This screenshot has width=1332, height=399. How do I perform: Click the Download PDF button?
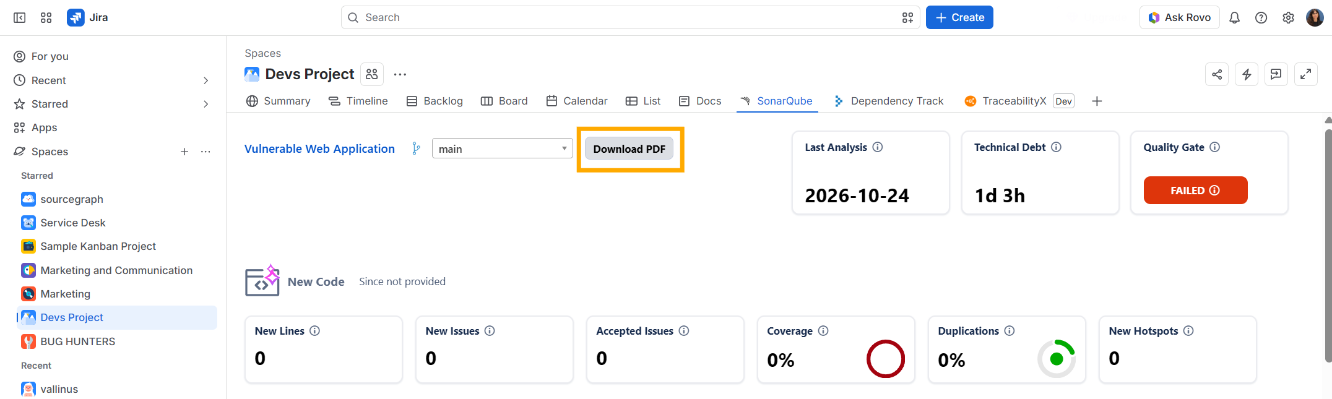(x=629, y=149)
